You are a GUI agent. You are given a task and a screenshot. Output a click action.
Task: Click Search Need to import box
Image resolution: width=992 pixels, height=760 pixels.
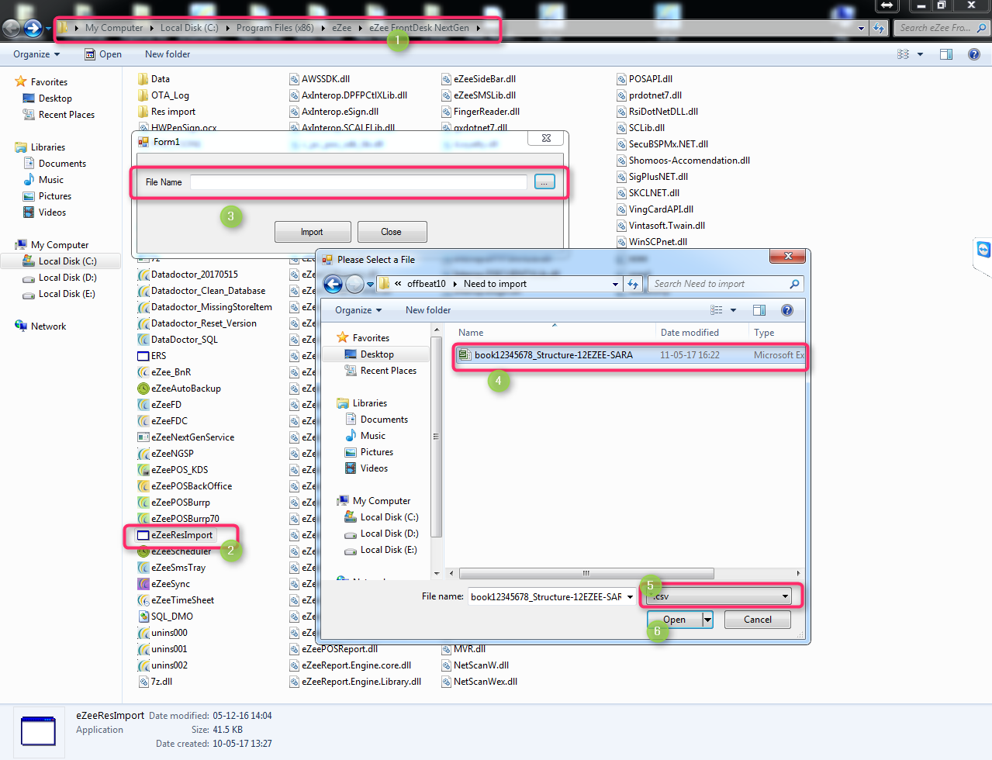[725, 284]
